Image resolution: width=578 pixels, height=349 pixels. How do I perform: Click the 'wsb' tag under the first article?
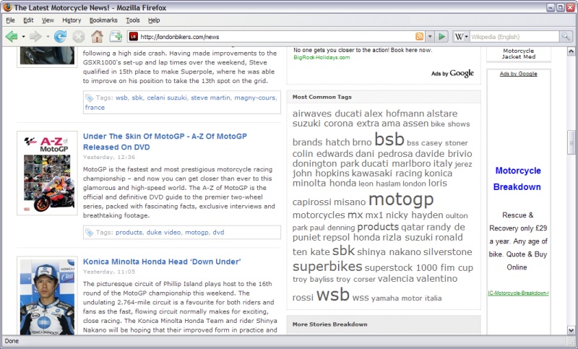tap(121, 98)
